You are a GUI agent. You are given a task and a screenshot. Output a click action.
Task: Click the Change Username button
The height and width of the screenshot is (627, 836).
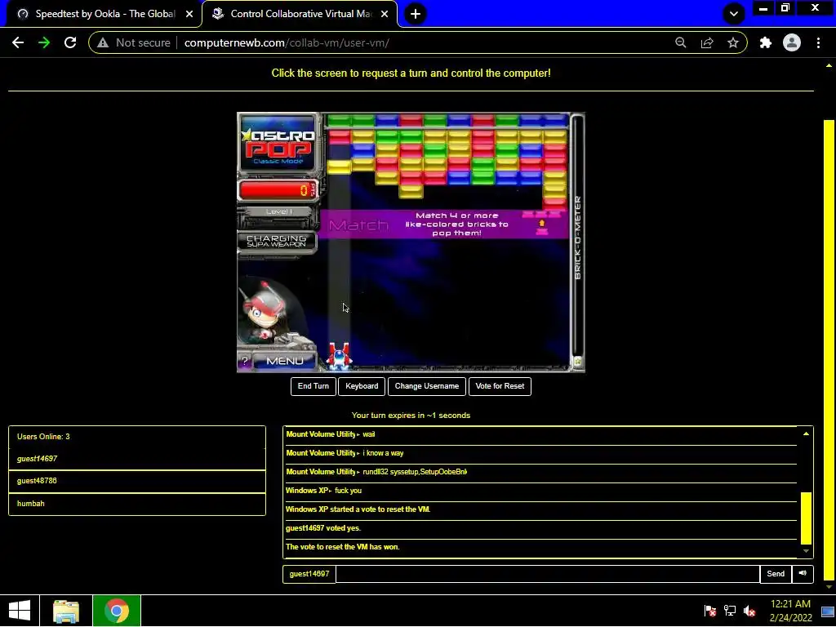point(426,386)
